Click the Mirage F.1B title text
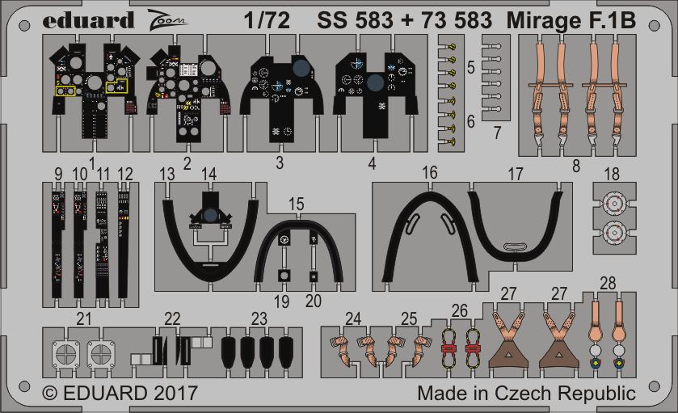The width and height of the screenshot is (678, 413). (571, 19)
